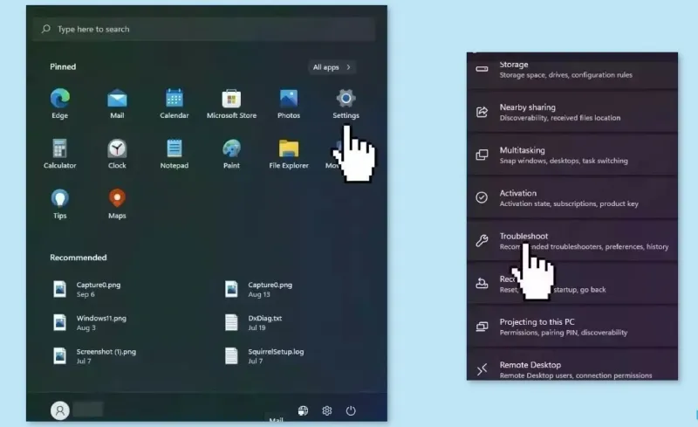Open the settings gear beside power button
698x427 pixels.
[326, 410]
